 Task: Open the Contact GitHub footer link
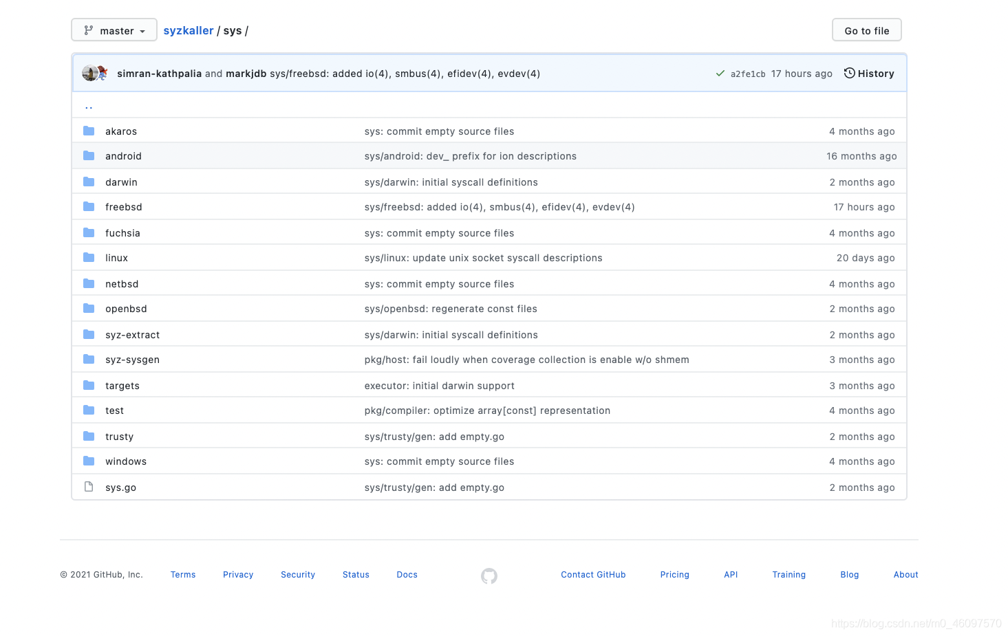pos(593,575)
